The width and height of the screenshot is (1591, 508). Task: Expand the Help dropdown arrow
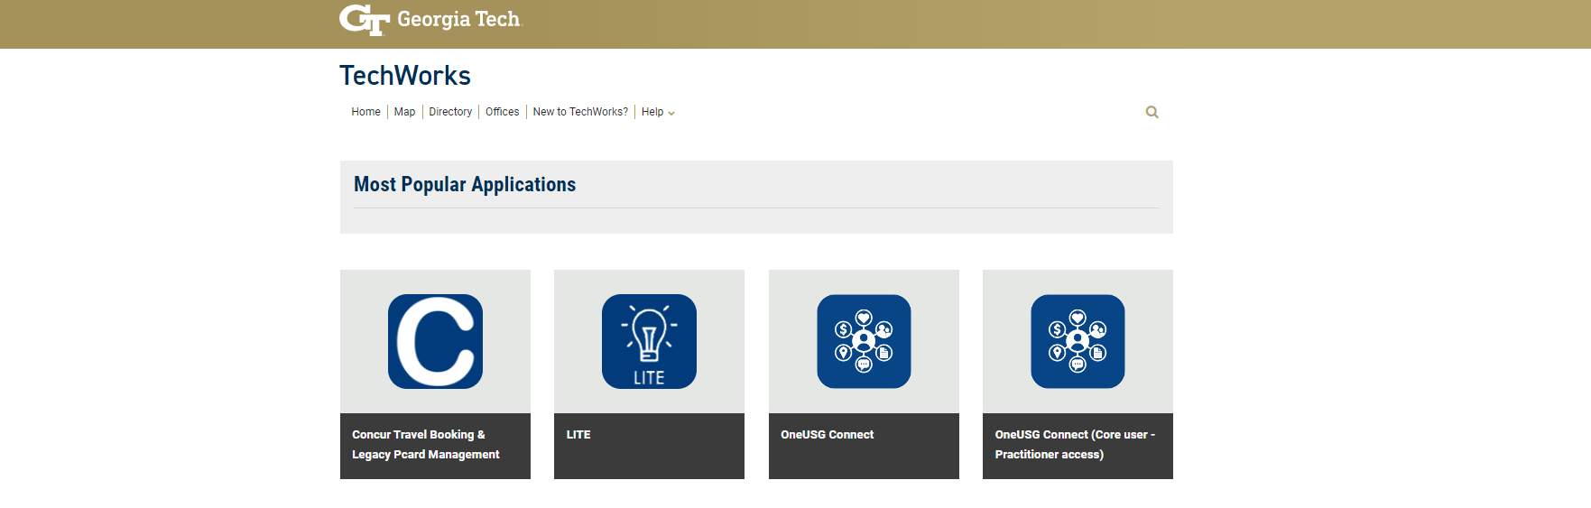pos(671,114)
